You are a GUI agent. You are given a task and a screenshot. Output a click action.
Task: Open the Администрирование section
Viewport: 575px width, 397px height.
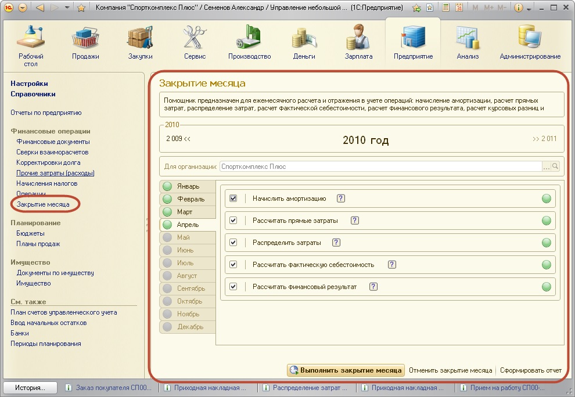(x=530, y=42)
